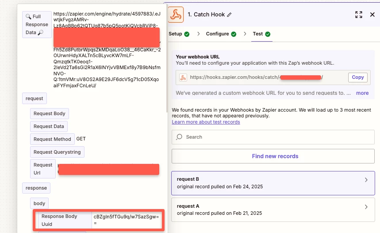Copy the webhook URL
This screenshot has height=233, width=380.
tap(358, 78)
